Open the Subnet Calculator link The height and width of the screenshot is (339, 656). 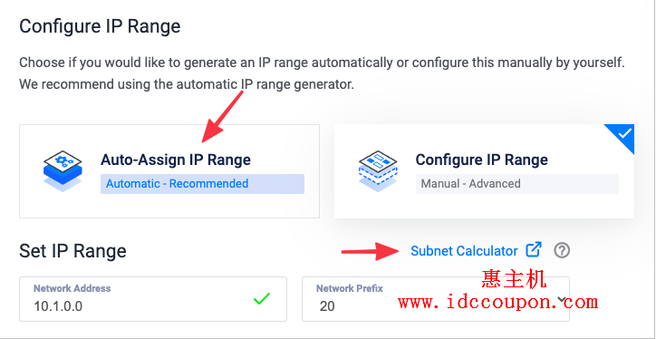click(x=464, y=251)
